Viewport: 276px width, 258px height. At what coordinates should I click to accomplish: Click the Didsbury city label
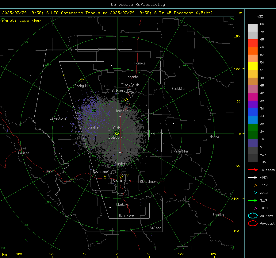116,137
